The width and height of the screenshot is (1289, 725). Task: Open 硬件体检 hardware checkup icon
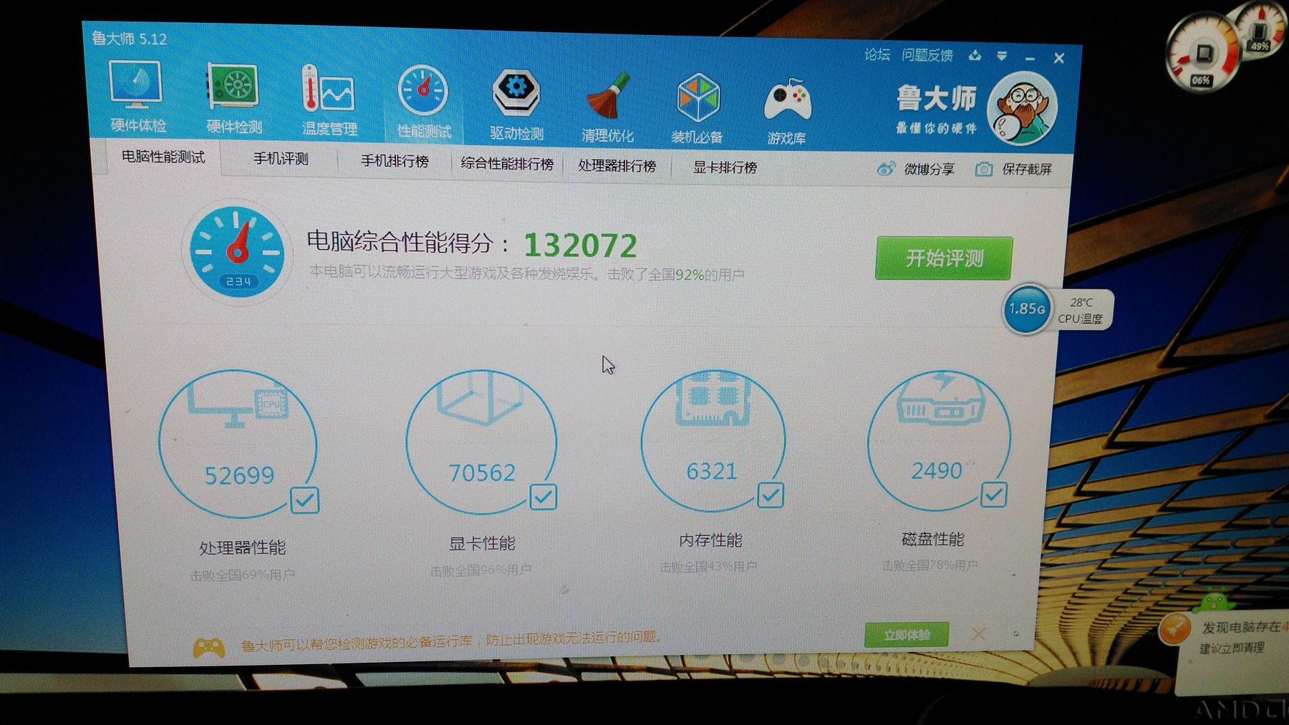click(136, 97)
